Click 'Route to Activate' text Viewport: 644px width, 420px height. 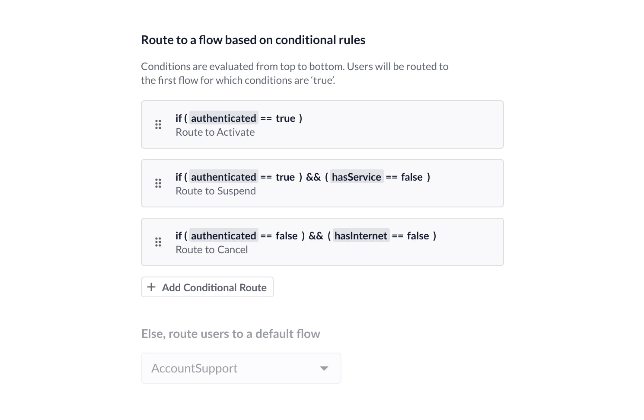point(215,132)
